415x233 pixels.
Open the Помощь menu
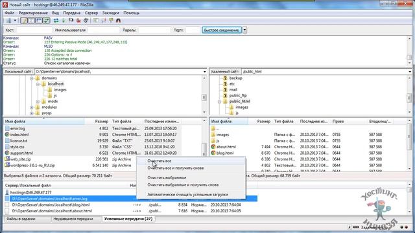click(131, 13)
